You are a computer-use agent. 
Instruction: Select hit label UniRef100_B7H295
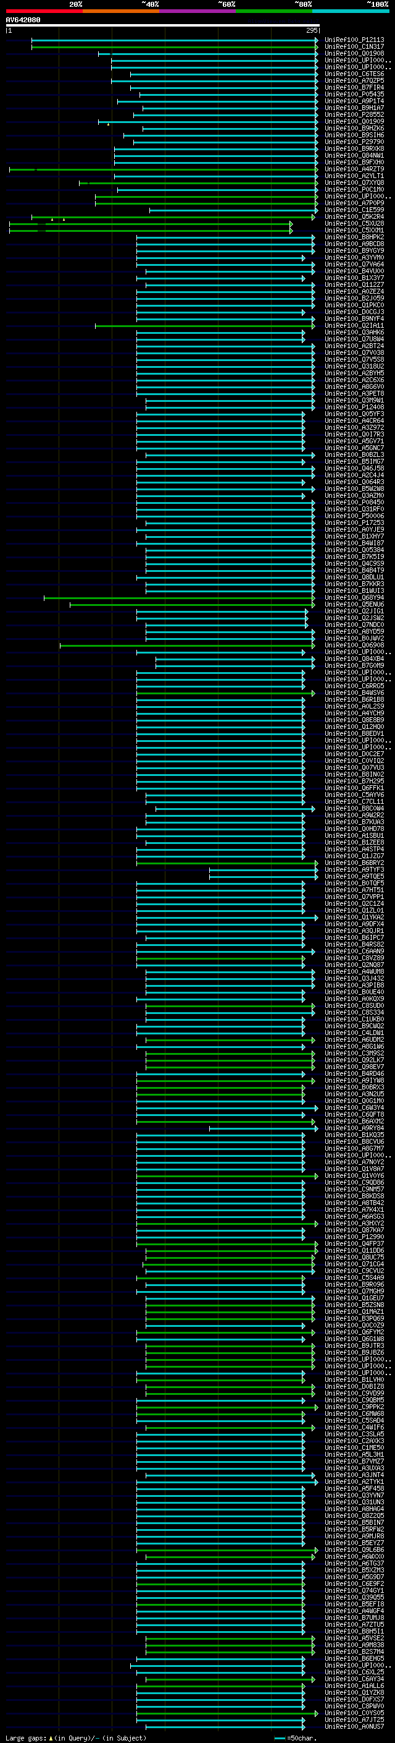point(354,782)
